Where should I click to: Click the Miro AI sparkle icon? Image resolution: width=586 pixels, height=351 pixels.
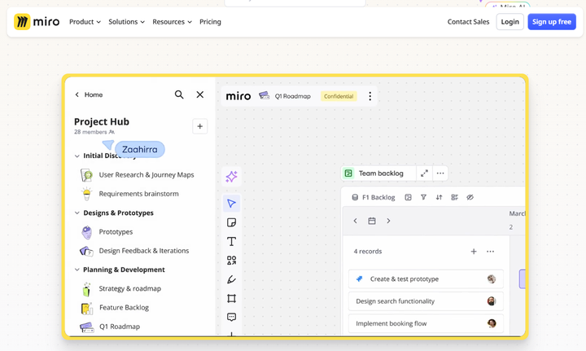click(x=231, y=177)
